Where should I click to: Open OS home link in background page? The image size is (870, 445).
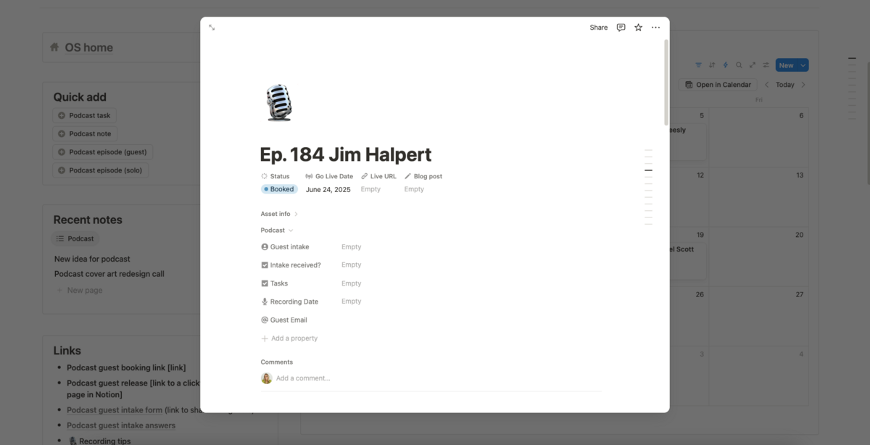88,48
